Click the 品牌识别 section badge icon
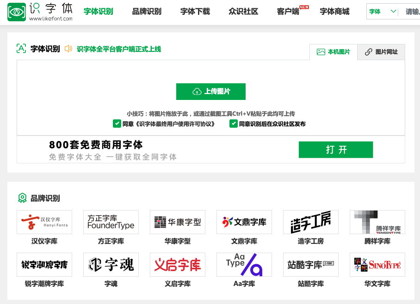 click(22, 198)
